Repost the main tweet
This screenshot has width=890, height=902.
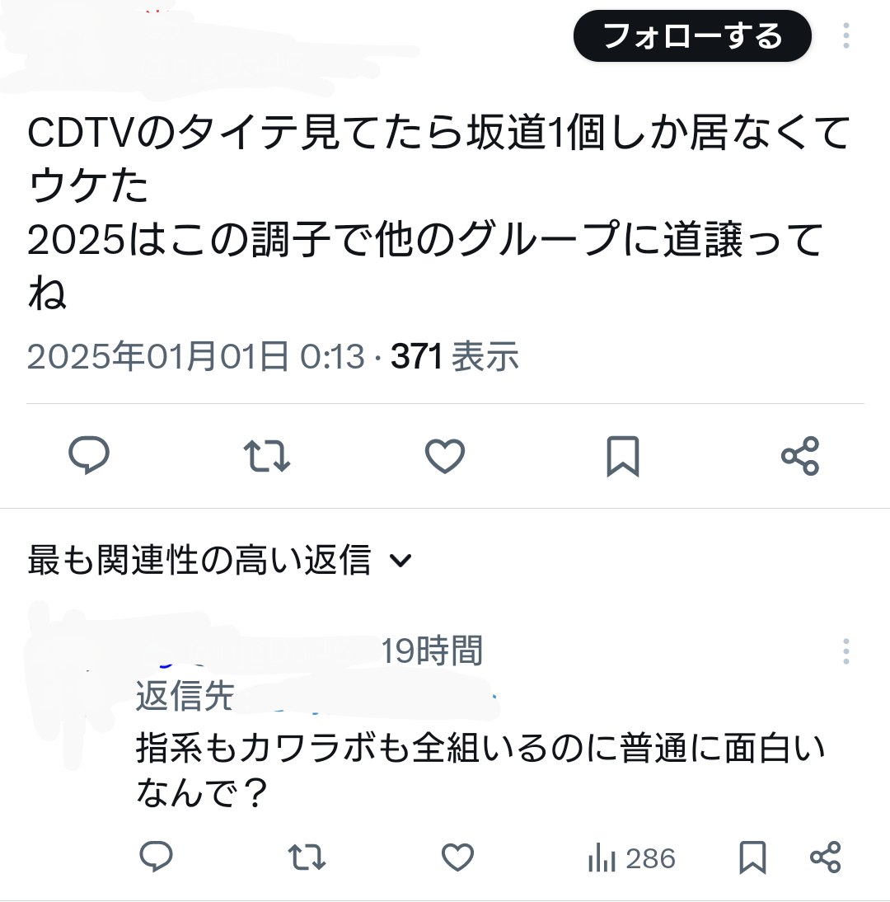click(x=267, y=456)
